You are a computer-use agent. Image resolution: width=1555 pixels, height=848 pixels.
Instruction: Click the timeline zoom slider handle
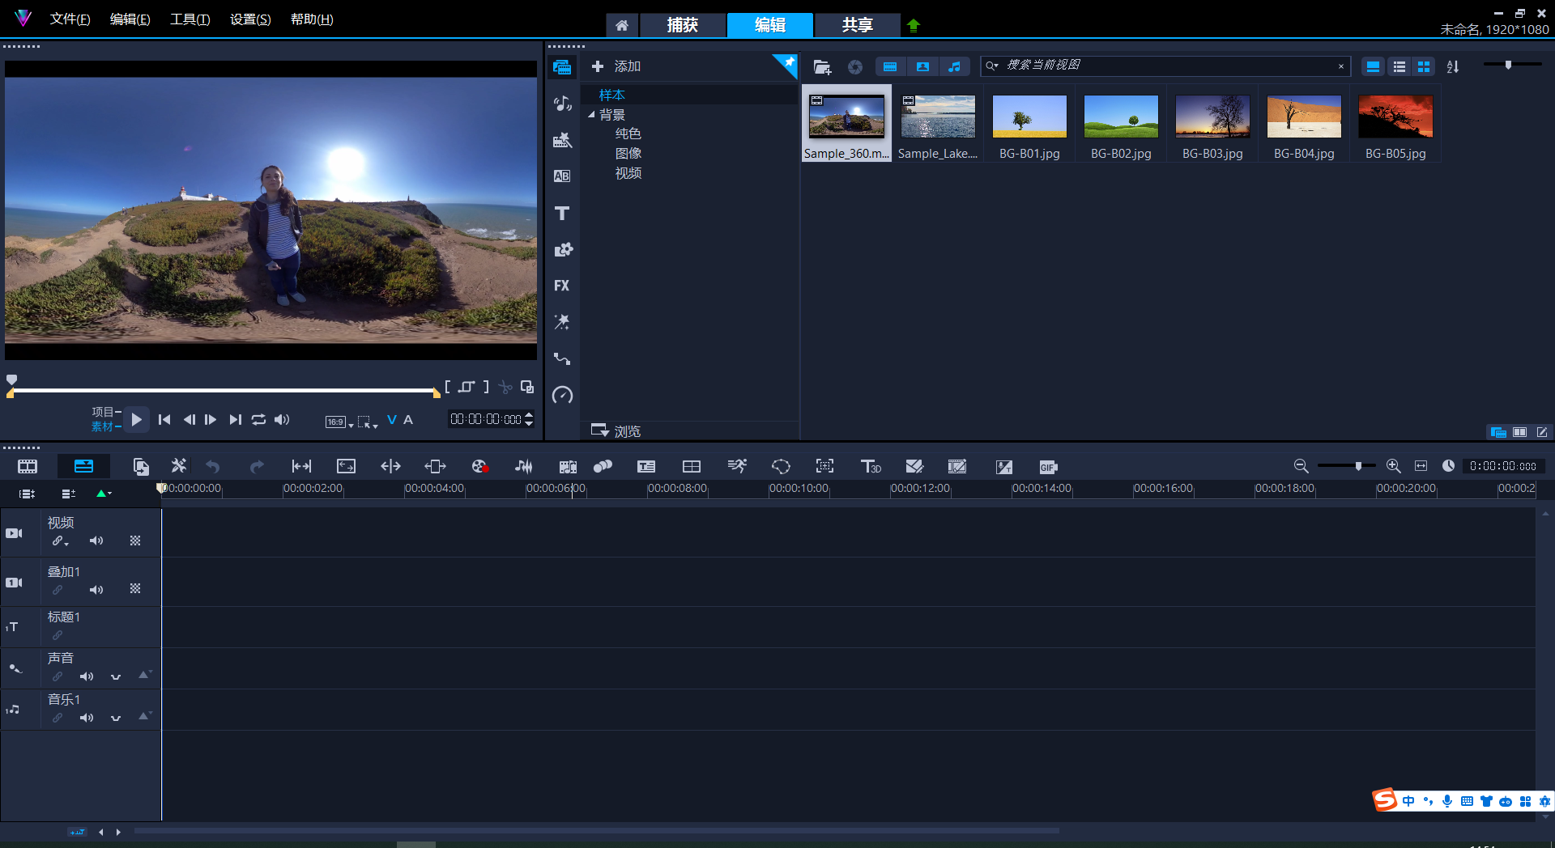[1358, 466]
